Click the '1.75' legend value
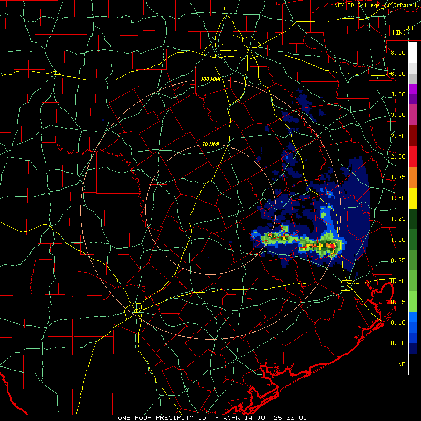 click(x=398, y=177)
